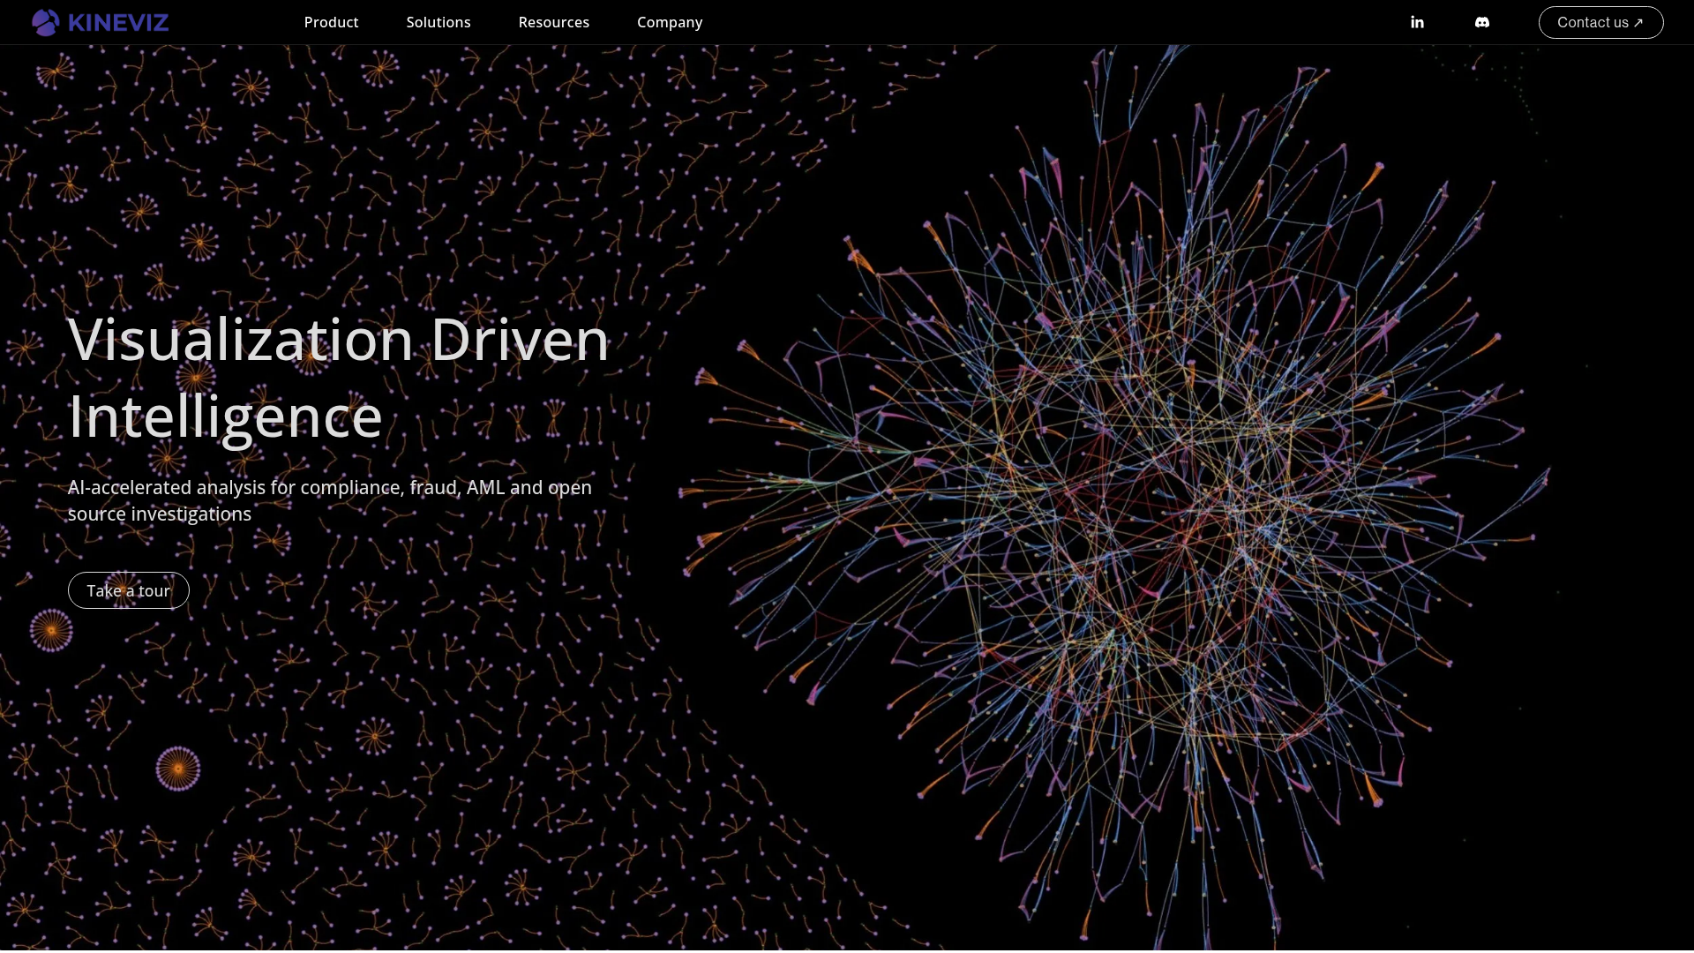Image resolution: width=1694 pixels, height=953 pixels.
Task: Click dense orange radial cluster at lower left
Action: coord(178,769)
